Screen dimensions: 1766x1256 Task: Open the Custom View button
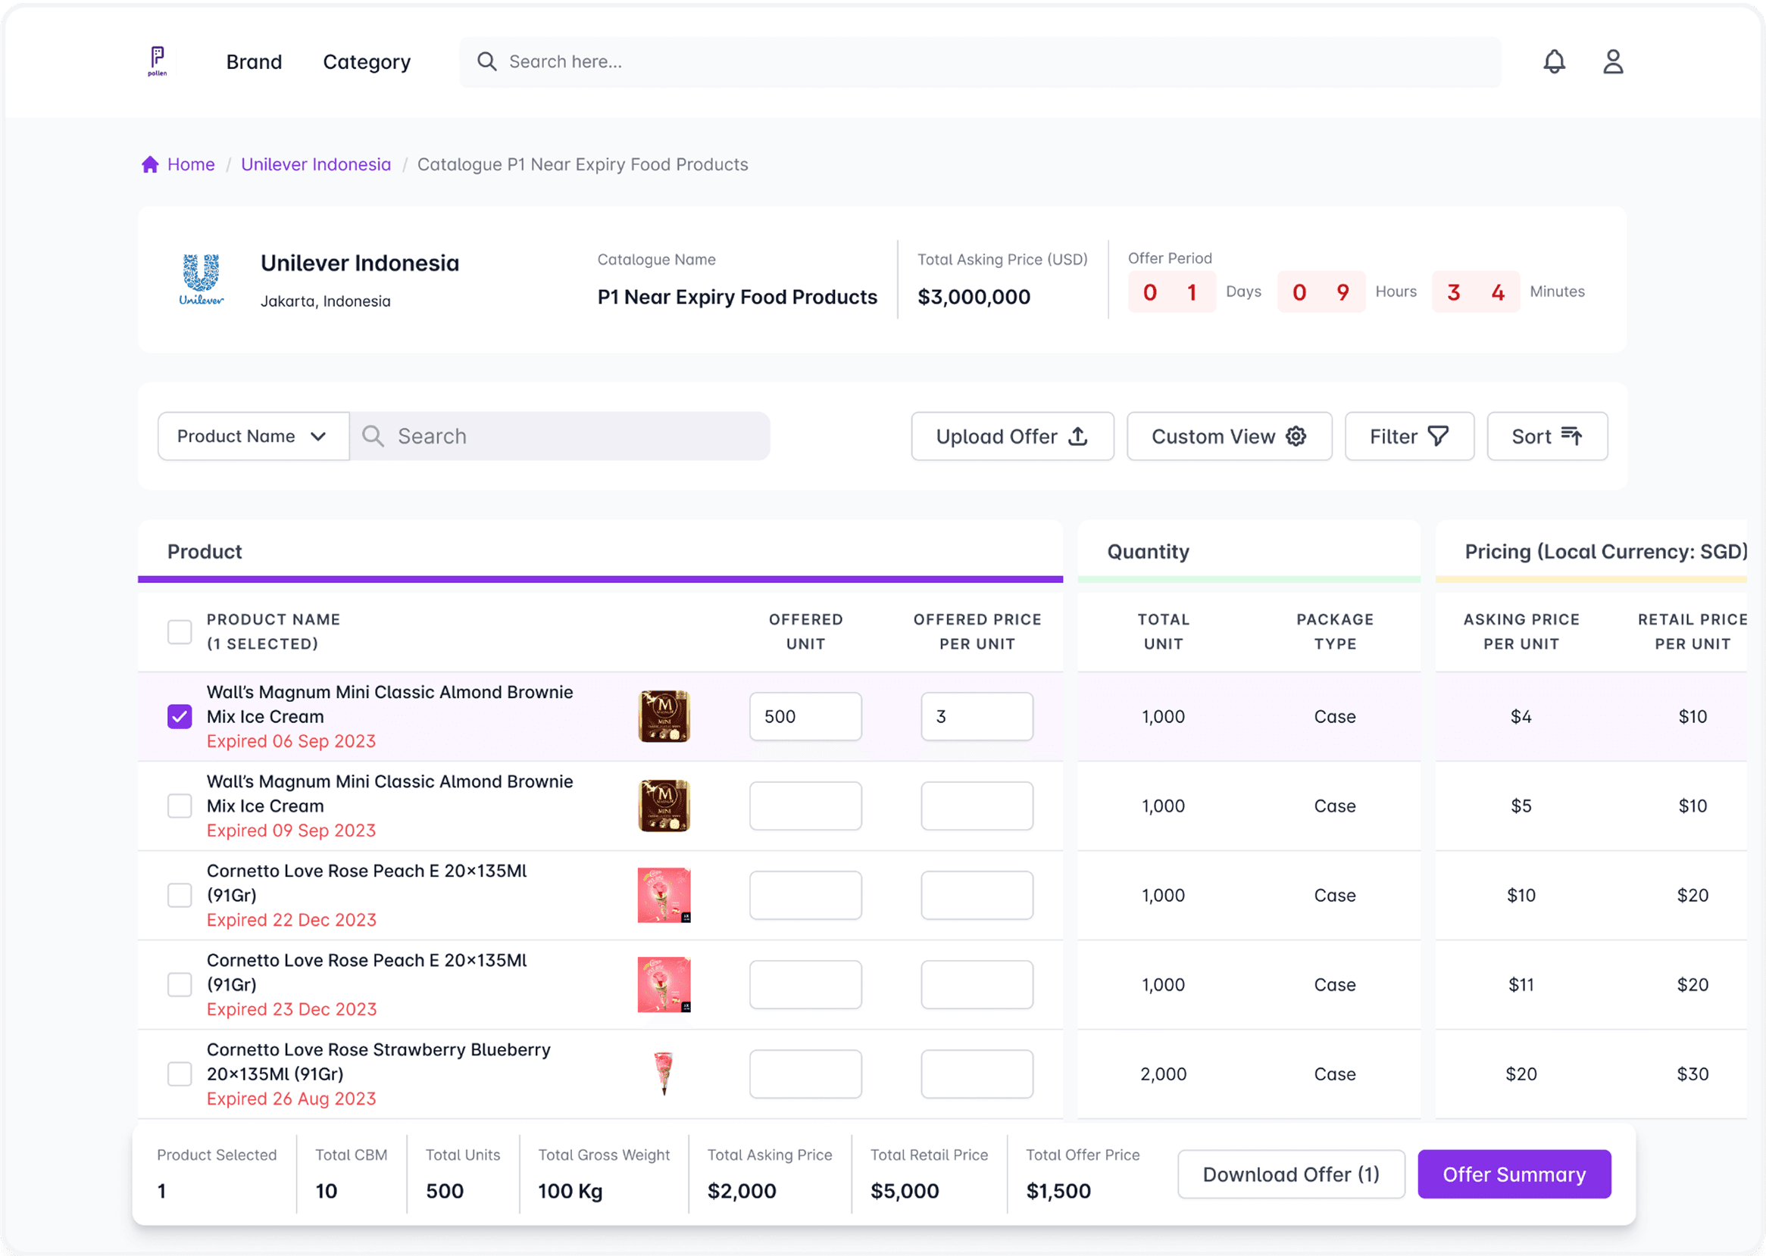click(x=1229, y=436)
